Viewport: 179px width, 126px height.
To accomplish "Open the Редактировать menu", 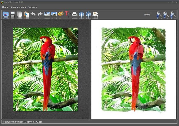I will (x=18, y=7).
